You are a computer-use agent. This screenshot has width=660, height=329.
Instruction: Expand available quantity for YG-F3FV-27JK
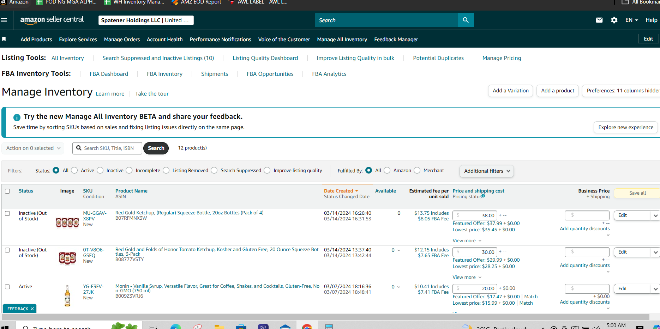(x=399, y=287)
